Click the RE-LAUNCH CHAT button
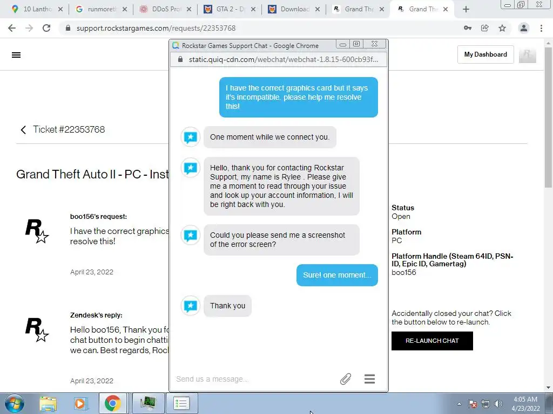This screenshot has height=414, width=553. [432, 341]
